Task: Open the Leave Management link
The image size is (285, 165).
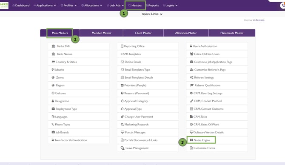Action: [x=148, y=148]
